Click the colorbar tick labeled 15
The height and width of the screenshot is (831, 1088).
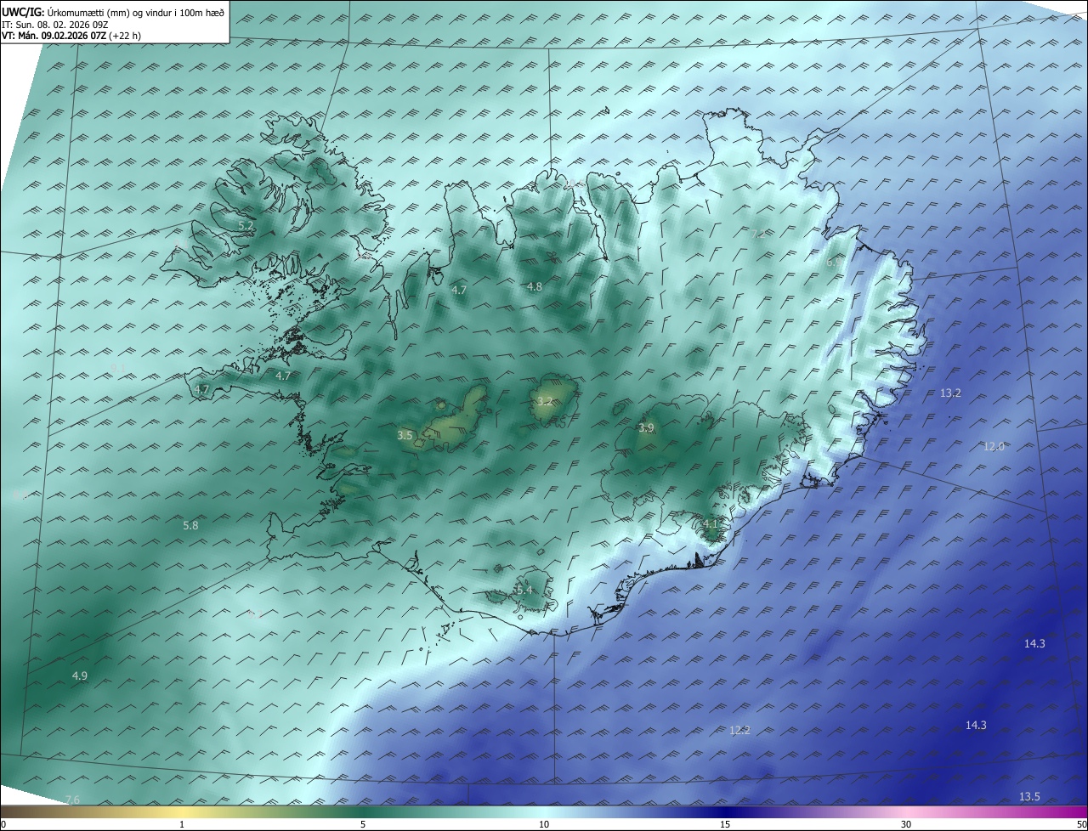(x=725, y=824)
